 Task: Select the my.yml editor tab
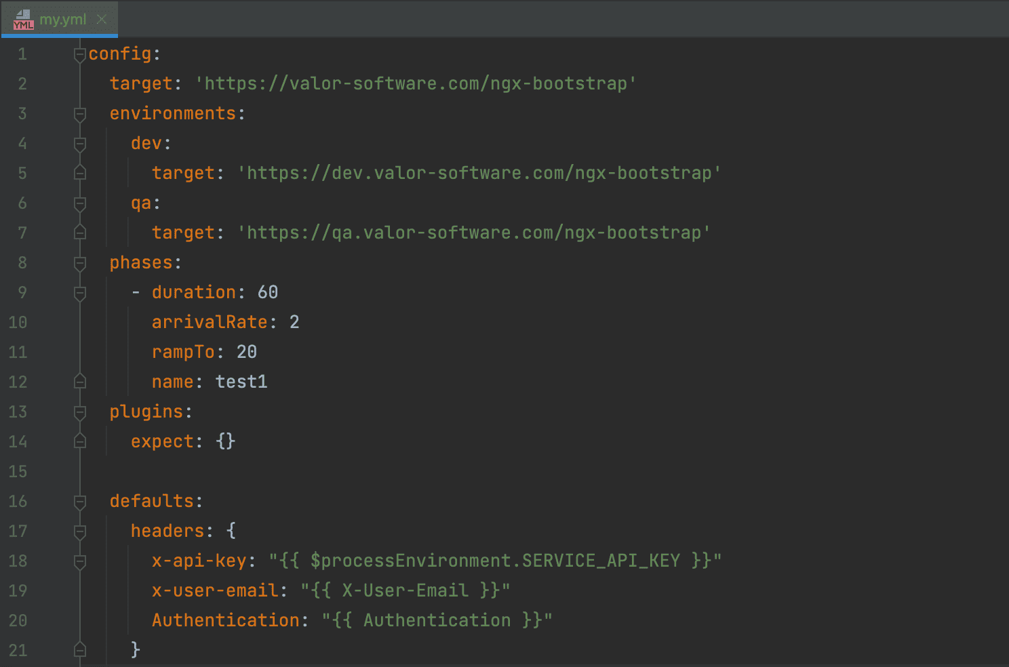point(62,20)
